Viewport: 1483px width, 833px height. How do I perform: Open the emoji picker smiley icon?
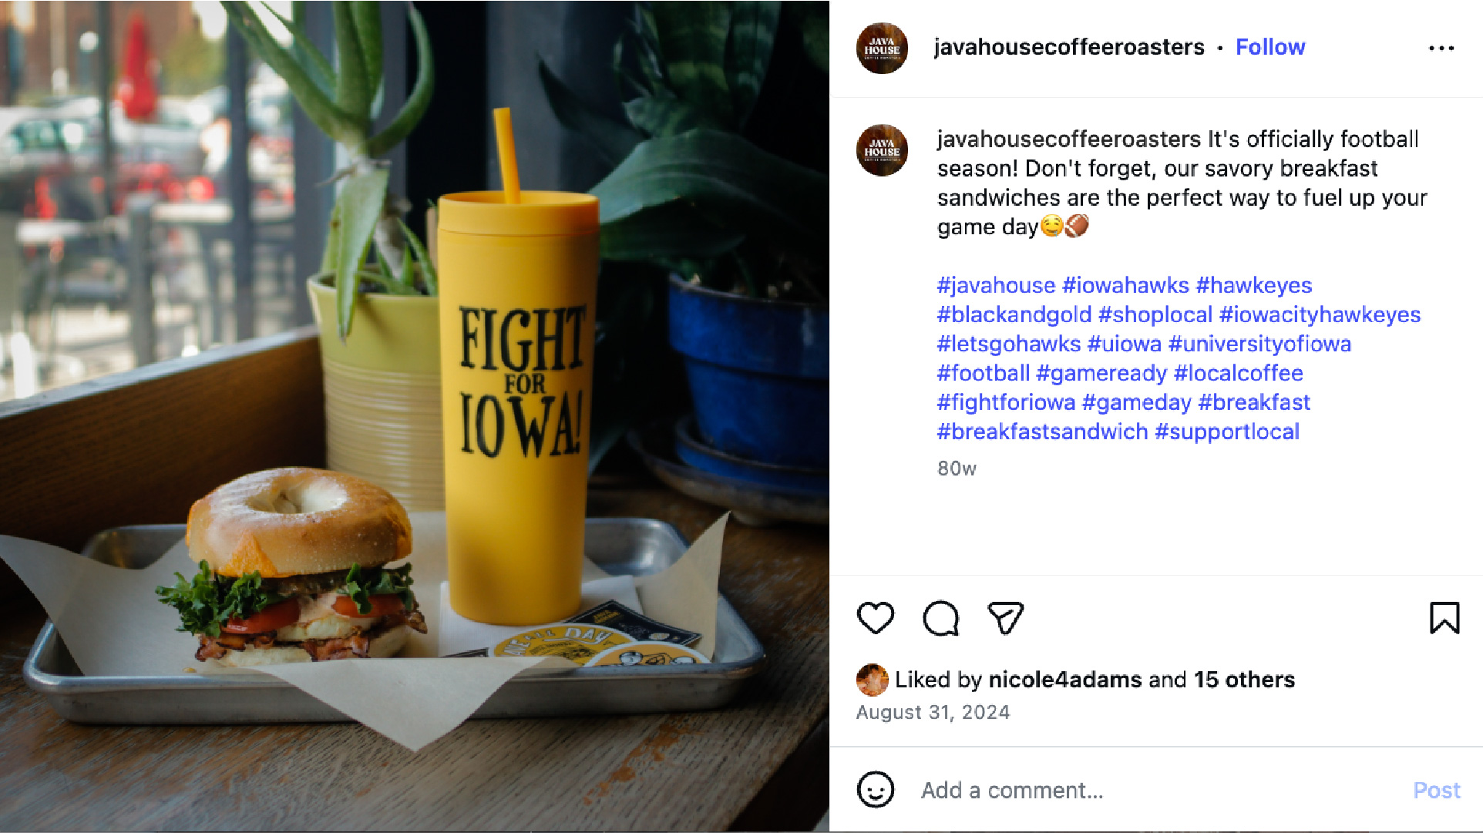[876, 790]
